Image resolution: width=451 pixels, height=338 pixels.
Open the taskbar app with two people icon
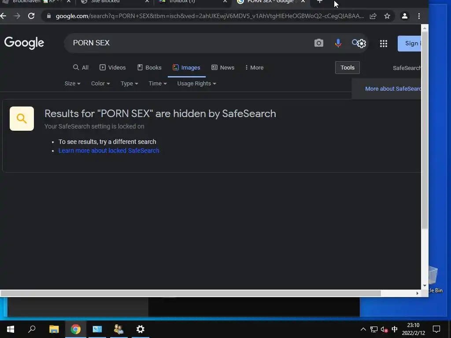coord(118,329)
